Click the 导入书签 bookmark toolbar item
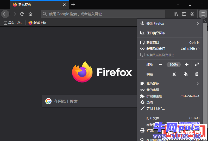The image size is (208, 141). 13,23
